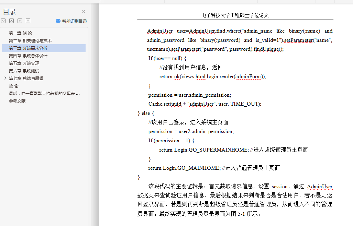Click the line 'return ok(views.html.login.render(adminForm));'

tap(212, 76)
